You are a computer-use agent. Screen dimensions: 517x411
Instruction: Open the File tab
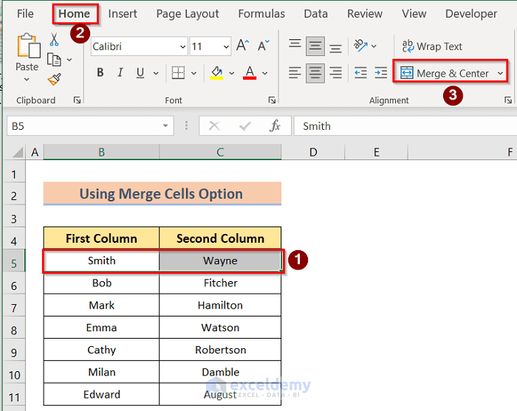coord(25,13)
